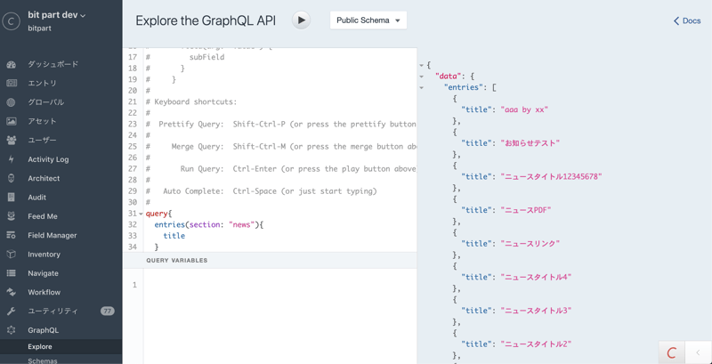Fold the query block at line 31
712x364 pixels.
142,214
